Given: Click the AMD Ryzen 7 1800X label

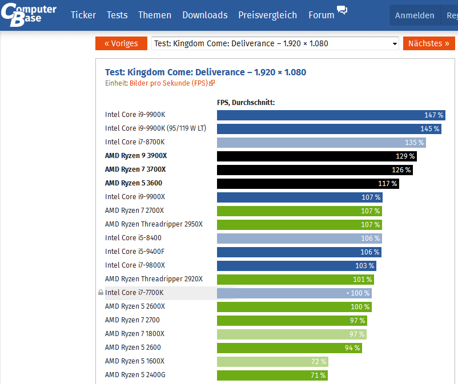Looking at the screenshot, I should pos(135,334).
